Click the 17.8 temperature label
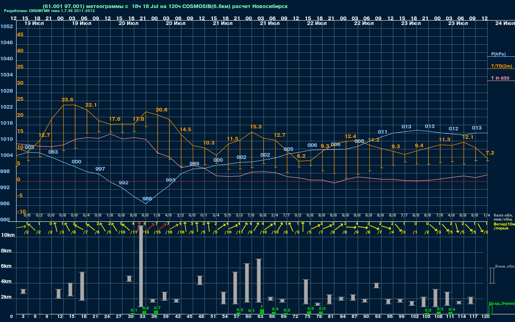 138,119
